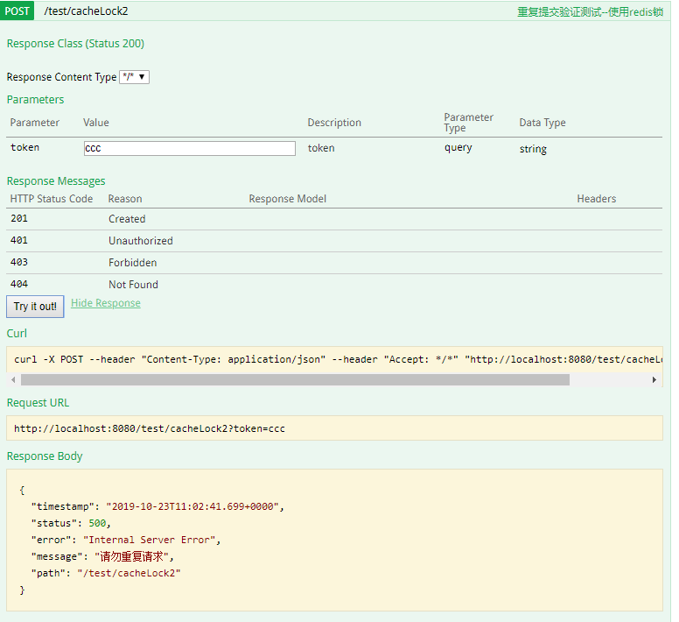Image resolution: width=679 pixels, height=622 pixels.
Task: Open the Response Content Type dropdown
Action: tap(134, 77)
